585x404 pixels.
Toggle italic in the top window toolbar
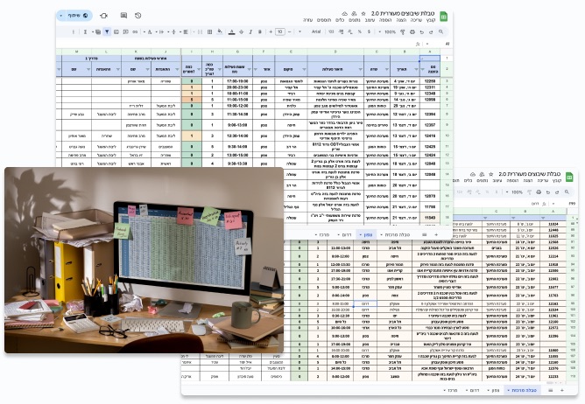(x=250, y=32)
